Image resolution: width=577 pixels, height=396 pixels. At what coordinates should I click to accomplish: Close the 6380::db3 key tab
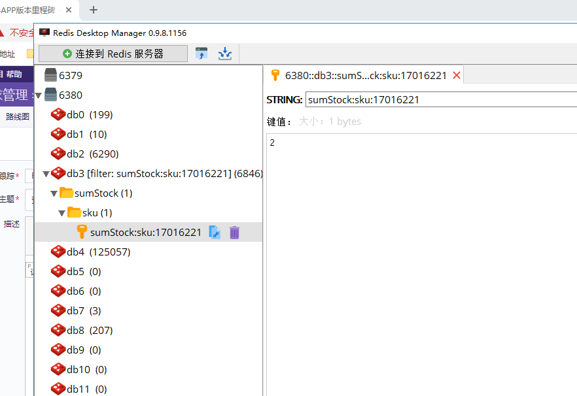click(457, 75)
